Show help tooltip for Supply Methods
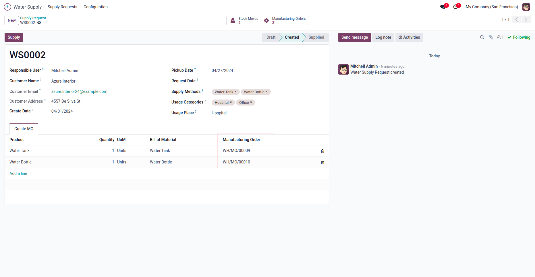This screenshot has height=277, width=535. (202, 90)
